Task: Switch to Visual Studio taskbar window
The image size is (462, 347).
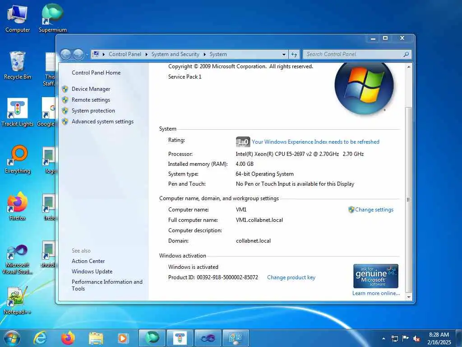Action: point(208,338)
